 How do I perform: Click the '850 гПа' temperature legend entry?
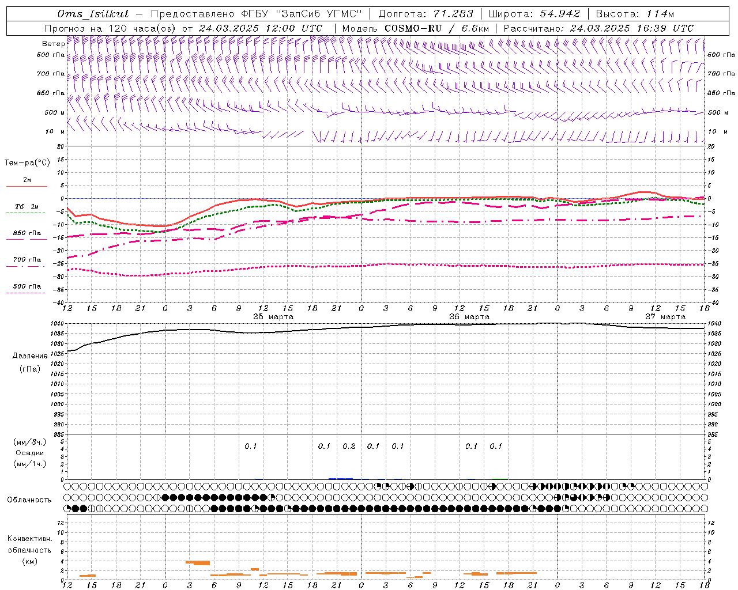[x=27, y=233]
